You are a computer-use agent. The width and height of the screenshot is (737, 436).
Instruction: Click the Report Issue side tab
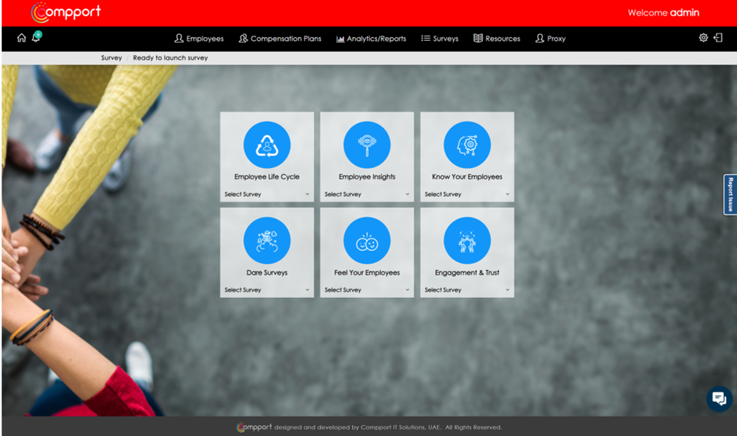click(730, 195)
